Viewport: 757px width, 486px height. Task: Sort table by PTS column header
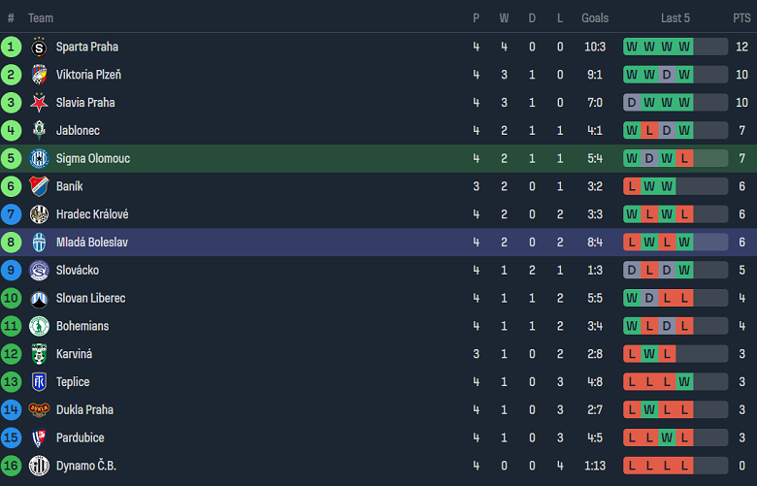tap(741, 18)
